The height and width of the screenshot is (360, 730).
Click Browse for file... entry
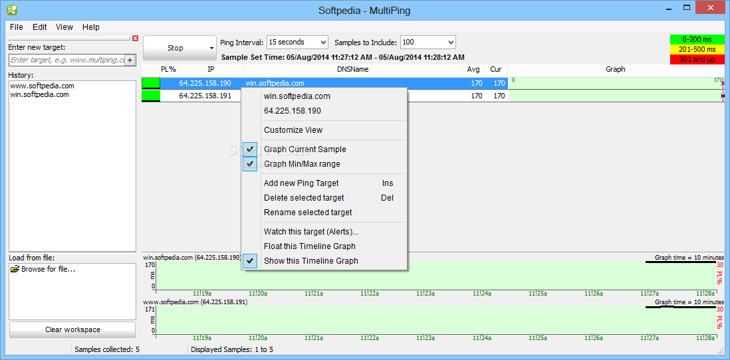click(49, 269)
